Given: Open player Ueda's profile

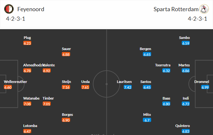Looking at the screenshot, I should [85, 82].
